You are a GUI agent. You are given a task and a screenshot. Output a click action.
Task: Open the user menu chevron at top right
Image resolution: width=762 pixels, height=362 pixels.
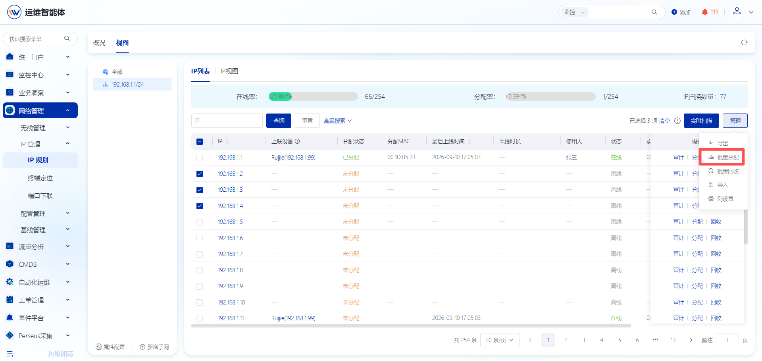click(751, 12)
